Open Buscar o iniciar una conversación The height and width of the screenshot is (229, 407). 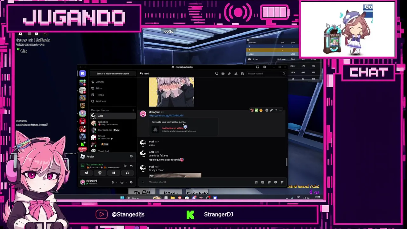(x=113, y=73)
